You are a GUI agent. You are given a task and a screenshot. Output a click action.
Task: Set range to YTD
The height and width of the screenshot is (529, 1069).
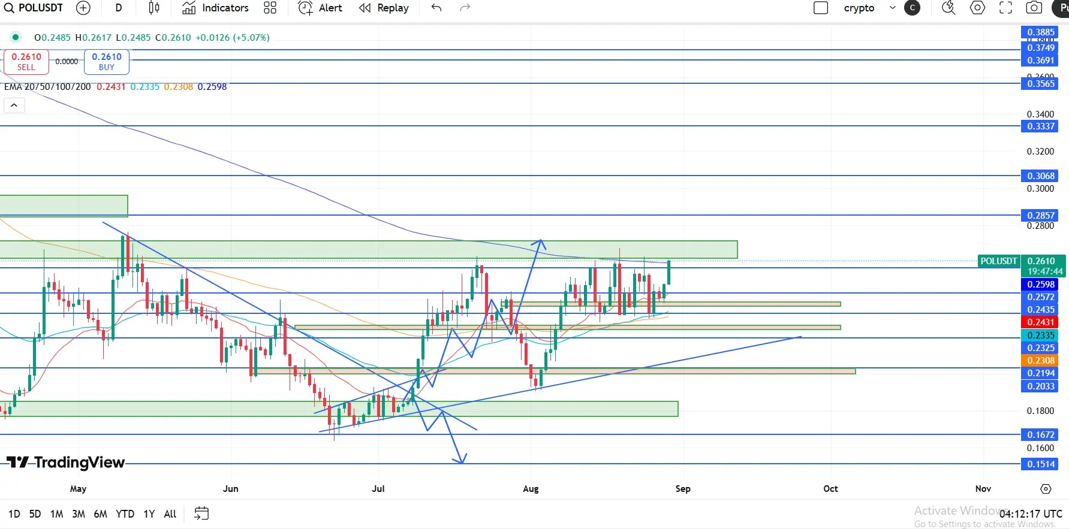[125, 514]
